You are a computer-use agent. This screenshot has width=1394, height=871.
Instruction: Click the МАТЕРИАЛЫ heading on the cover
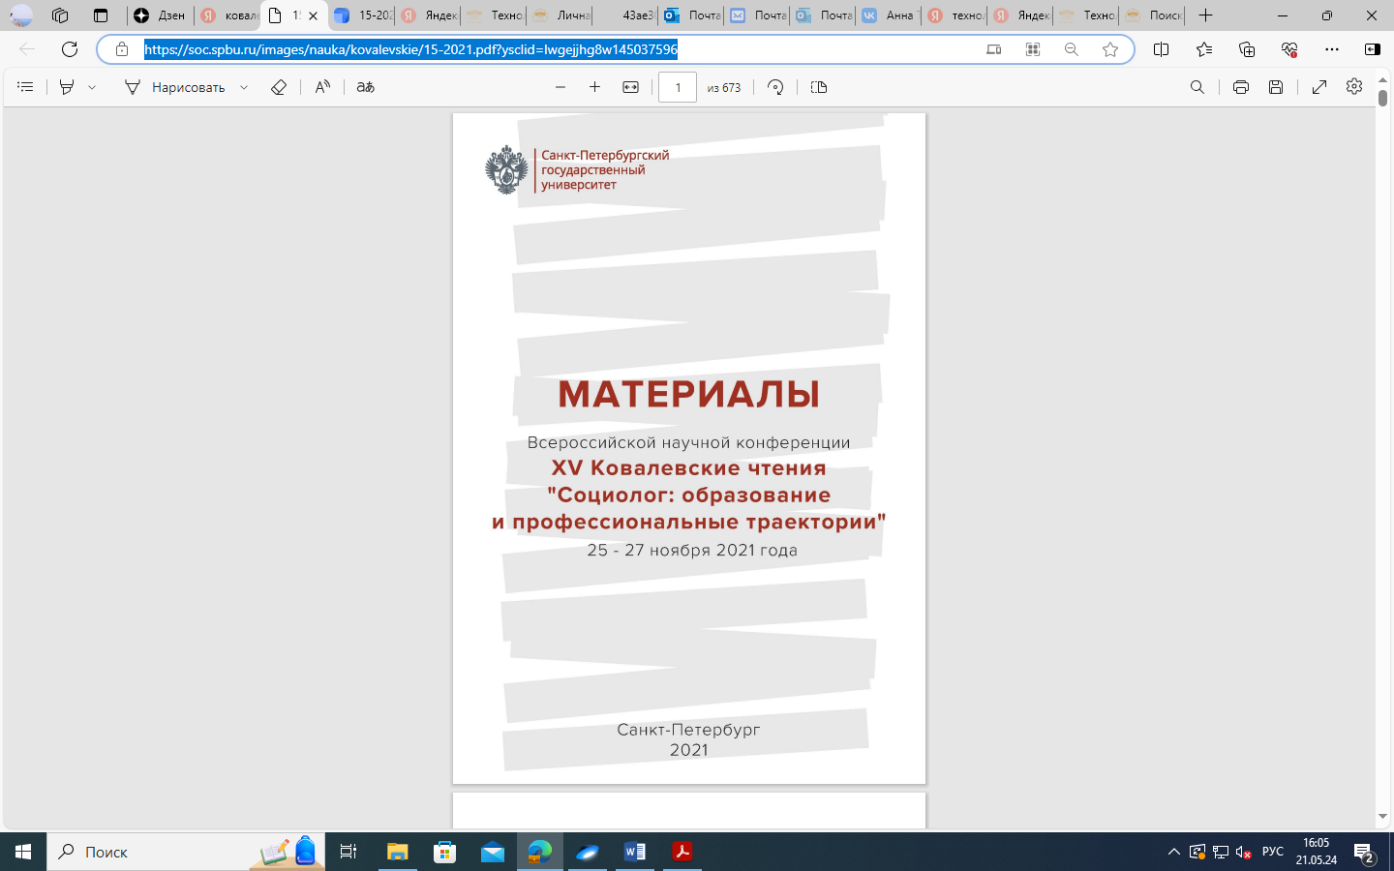688,395
